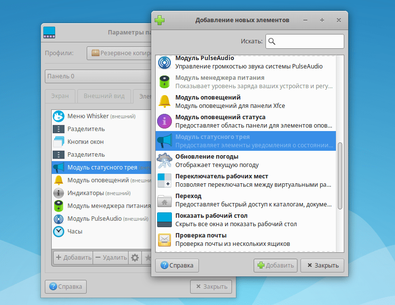Minimize the Добавление новых элементов dialog

[x=305, y=20]
